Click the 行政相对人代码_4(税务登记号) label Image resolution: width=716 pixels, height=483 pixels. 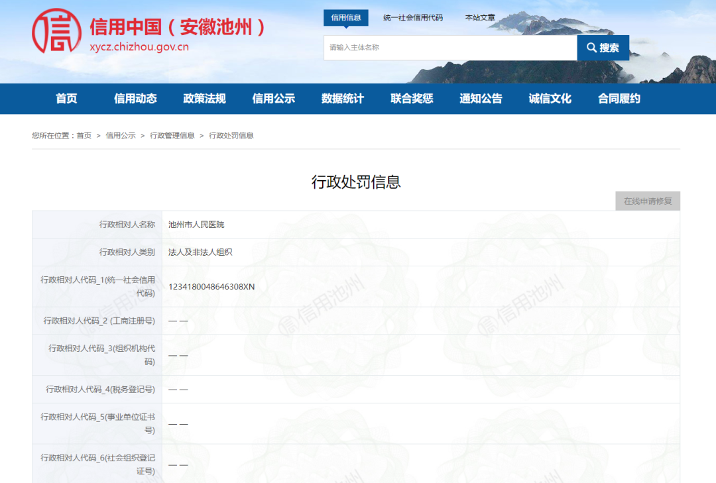click(100, 390)
